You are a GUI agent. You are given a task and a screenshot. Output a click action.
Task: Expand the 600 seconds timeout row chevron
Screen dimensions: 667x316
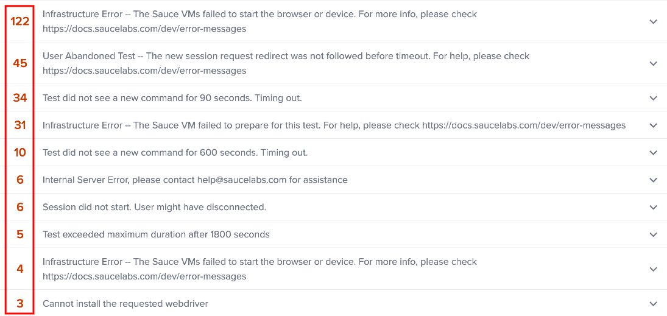(654, 152)
